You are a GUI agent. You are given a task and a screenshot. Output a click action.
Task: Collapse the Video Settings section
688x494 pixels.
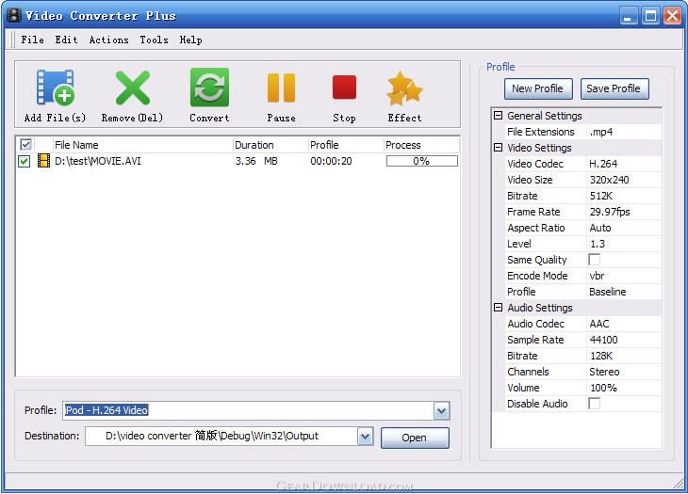click(x=498, y=148)
